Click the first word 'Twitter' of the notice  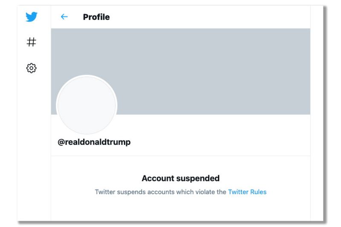click(105, 192)
